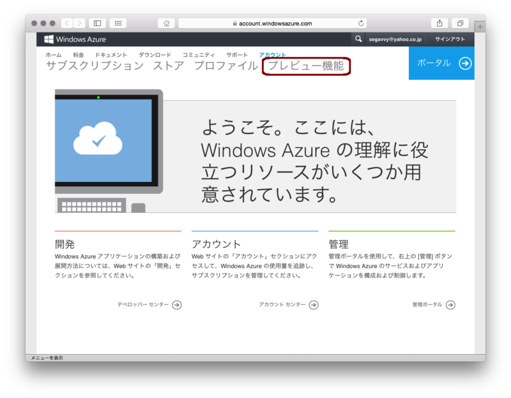511x398 pixels.
Task: Open the site search magnifier icon
Action: 358,39
